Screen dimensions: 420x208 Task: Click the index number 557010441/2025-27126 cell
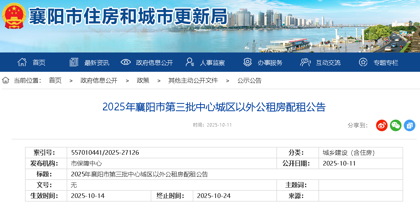click(105, 153)
